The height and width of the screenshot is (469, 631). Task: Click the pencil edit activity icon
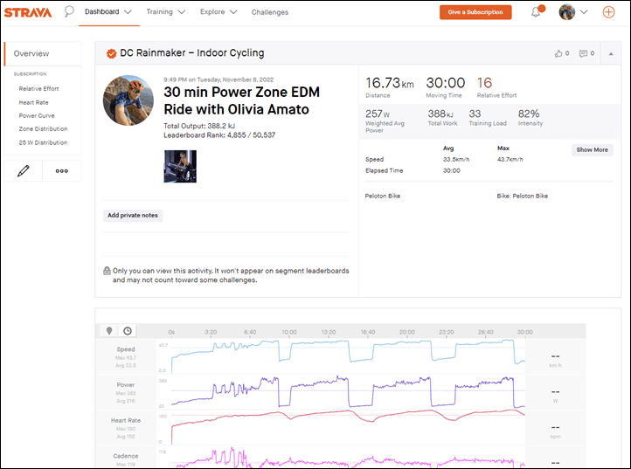tap(24, 171)
